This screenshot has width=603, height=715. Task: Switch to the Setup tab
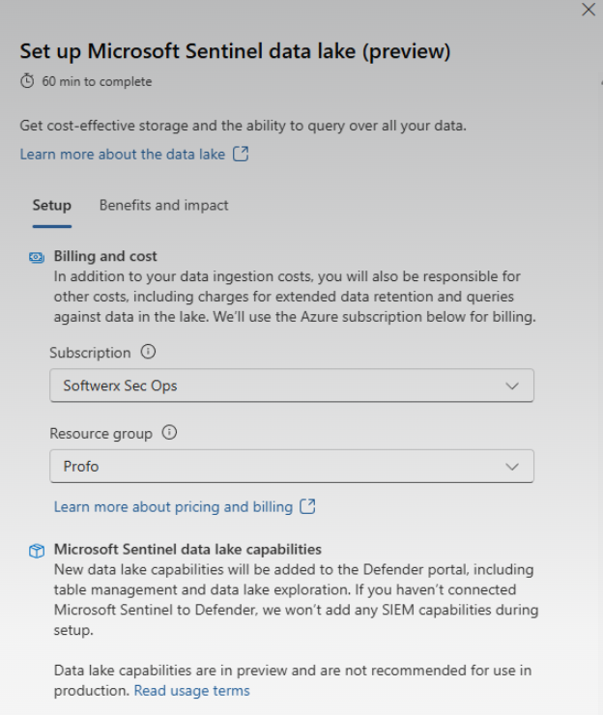[52, 205]
